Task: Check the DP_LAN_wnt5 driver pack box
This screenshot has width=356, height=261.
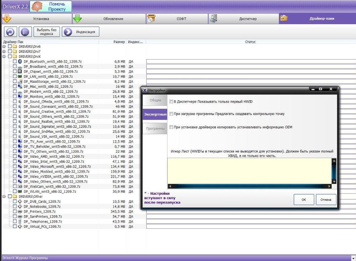Action: point(15,77)
